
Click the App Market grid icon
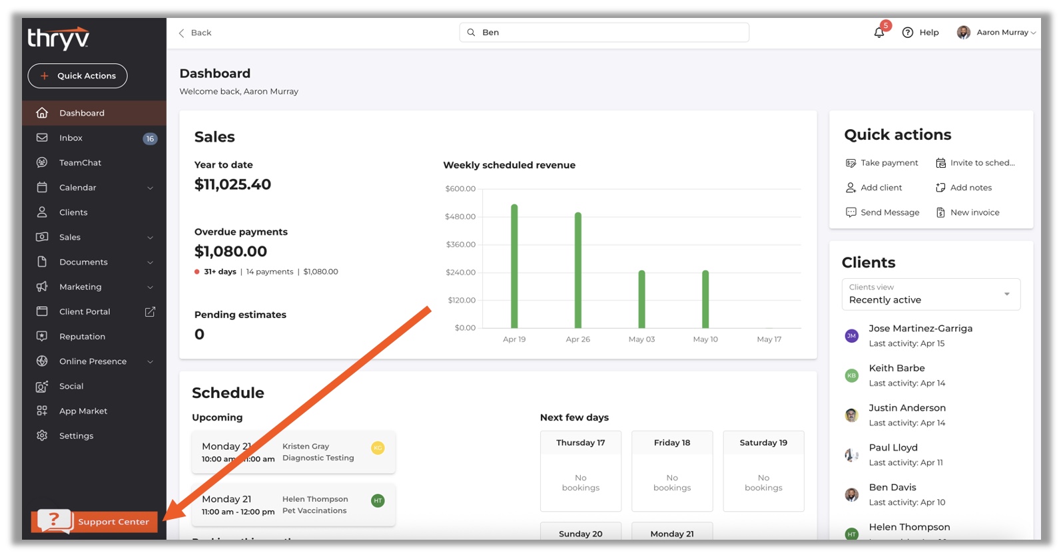[42, 411]
